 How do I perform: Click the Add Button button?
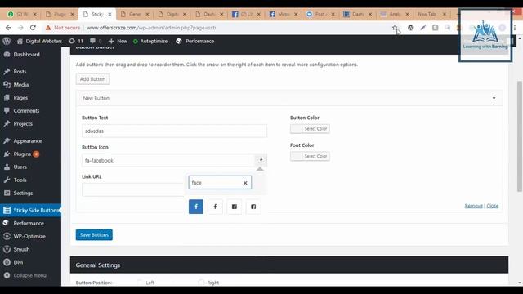click(92, 79)
